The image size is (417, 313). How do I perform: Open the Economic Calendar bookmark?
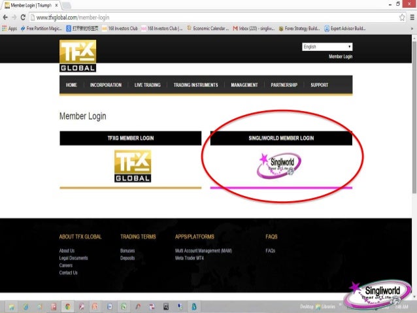coord(208,28)
